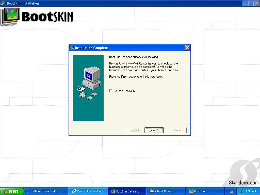
Task: Click the Finish button
Action: 154,130
